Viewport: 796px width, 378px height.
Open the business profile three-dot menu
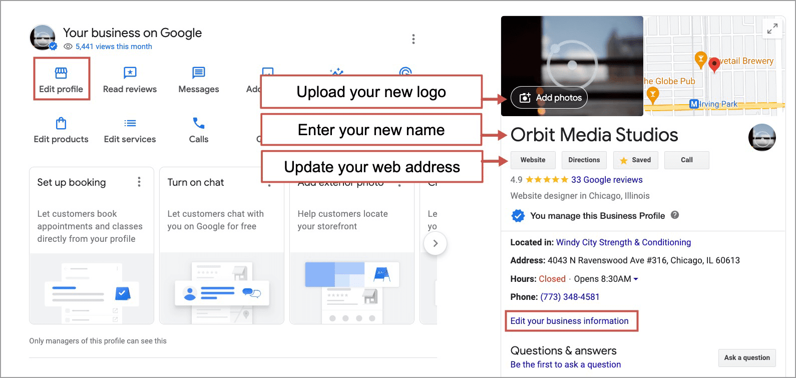click(x=413, y=39)
